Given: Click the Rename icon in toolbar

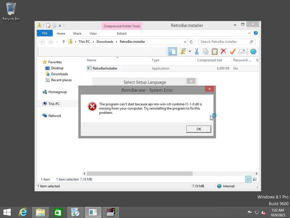Looking at the screenshot, I should tap(242, 51).
